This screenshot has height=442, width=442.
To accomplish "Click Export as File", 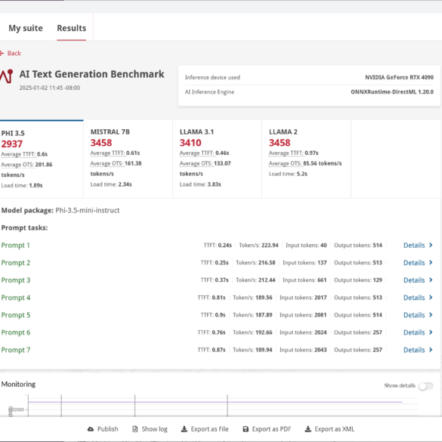I will pos(205,429).
